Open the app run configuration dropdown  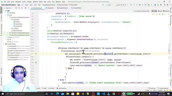pyautogui.click(x=109, y=5)
